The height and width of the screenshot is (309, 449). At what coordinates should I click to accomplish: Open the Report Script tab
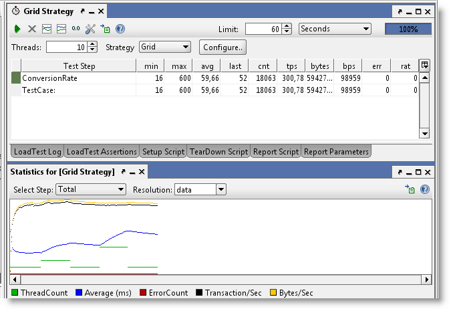tap(276, 151)
